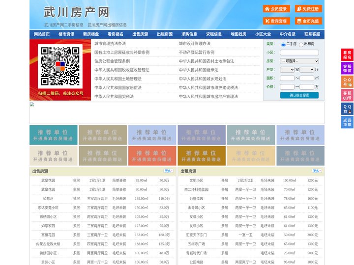Open 地图找房 in the navigation bar
The width and height of the screenshot is (354, 265).
coord(238,34)
